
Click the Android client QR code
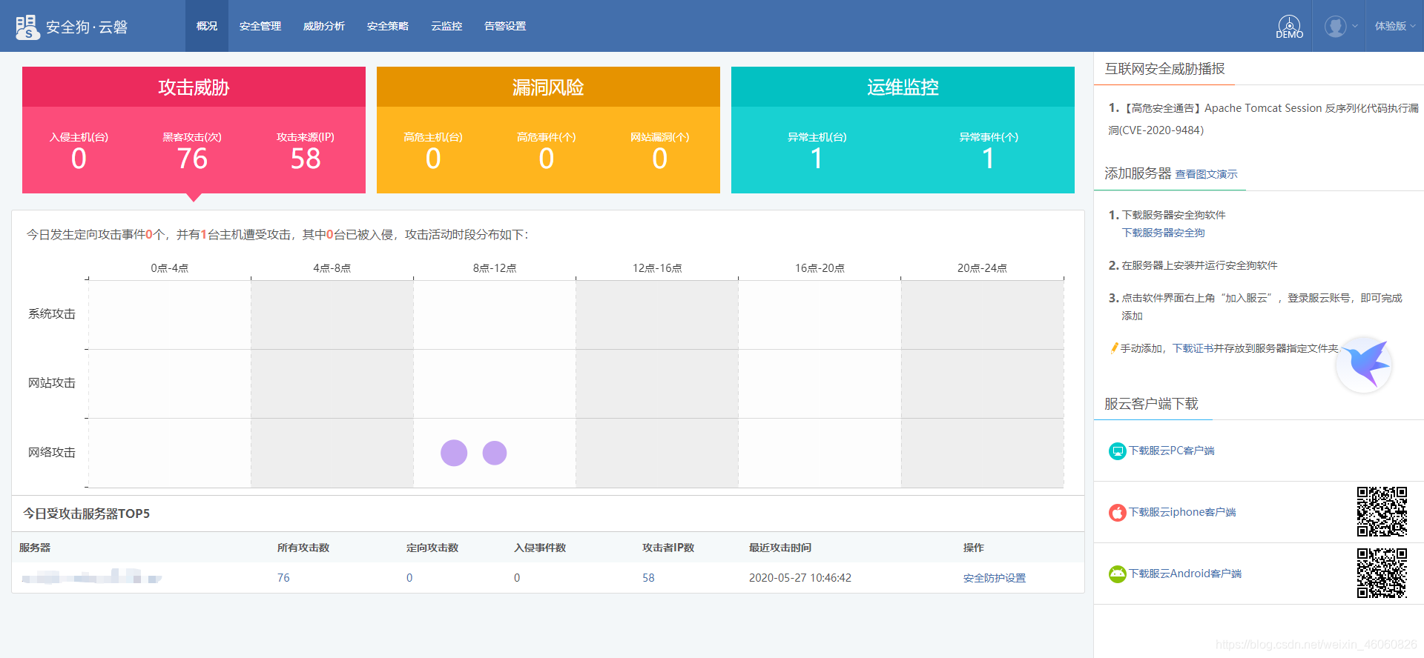tap(1382, 573)
